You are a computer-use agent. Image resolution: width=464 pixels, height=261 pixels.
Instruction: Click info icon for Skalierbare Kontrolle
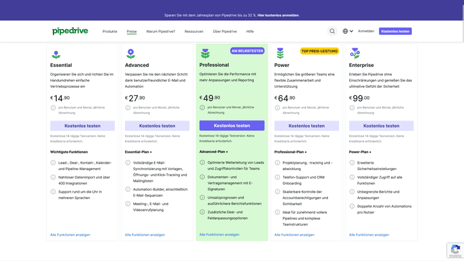277,192
